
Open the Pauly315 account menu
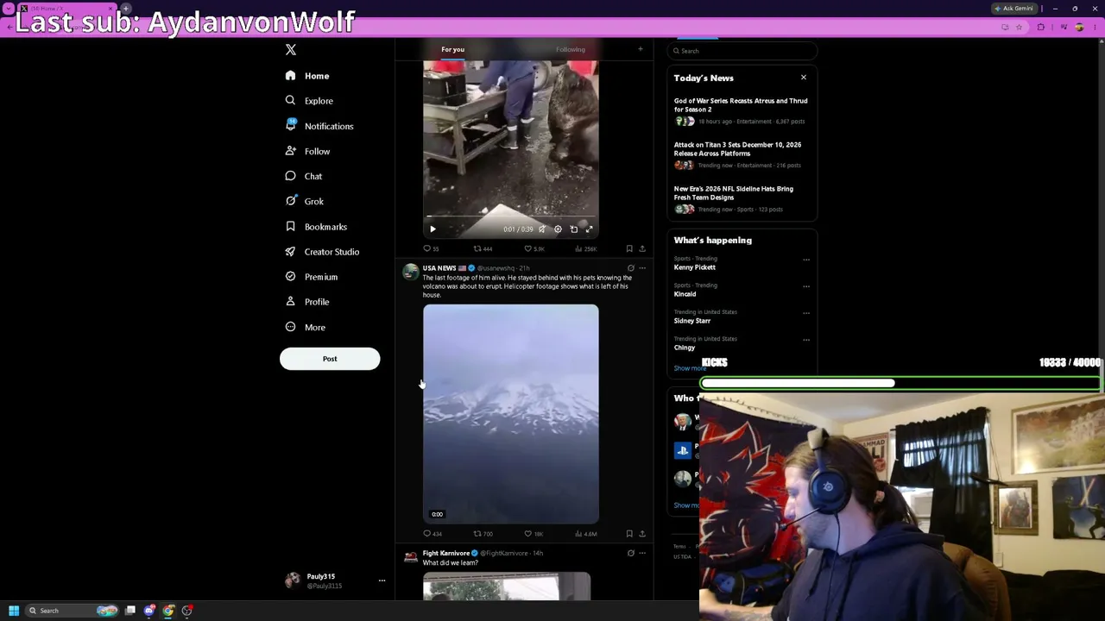[x=335, y=580]
